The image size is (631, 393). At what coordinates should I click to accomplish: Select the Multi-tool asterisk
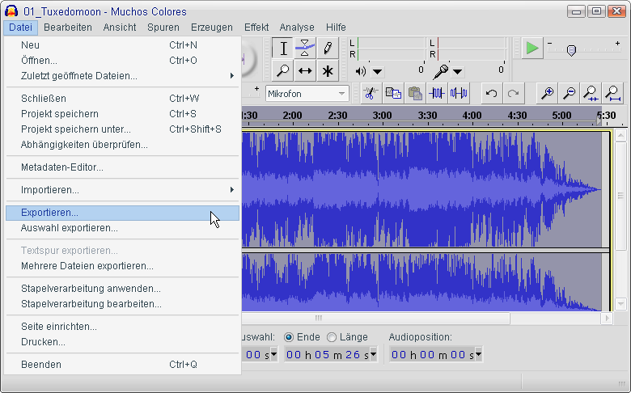[x=328, y=71]
